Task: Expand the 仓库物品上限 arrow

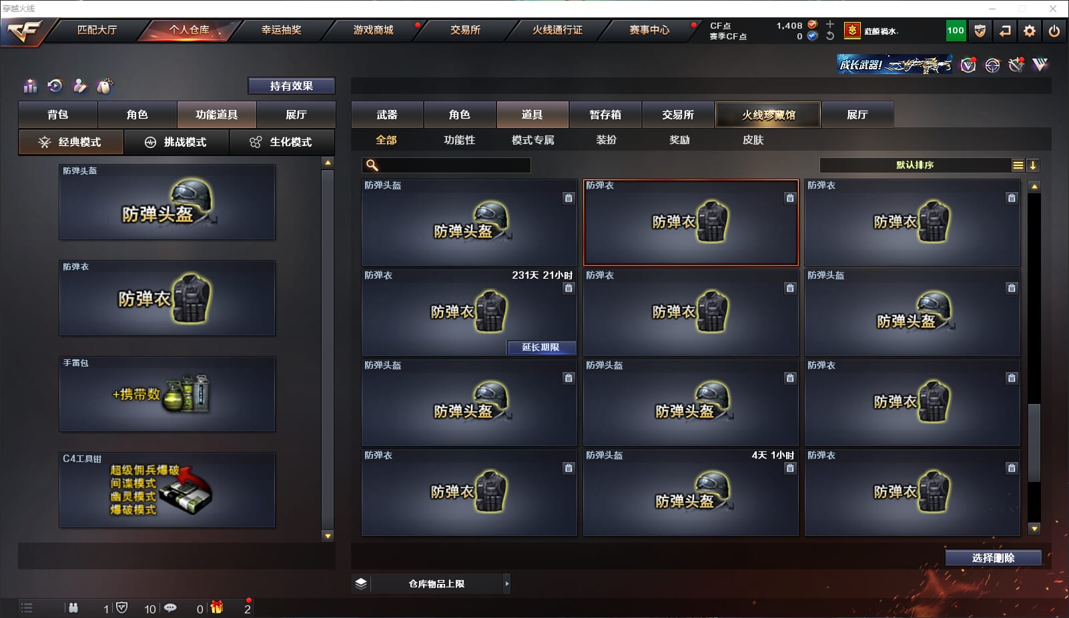Action: (506, 583)
